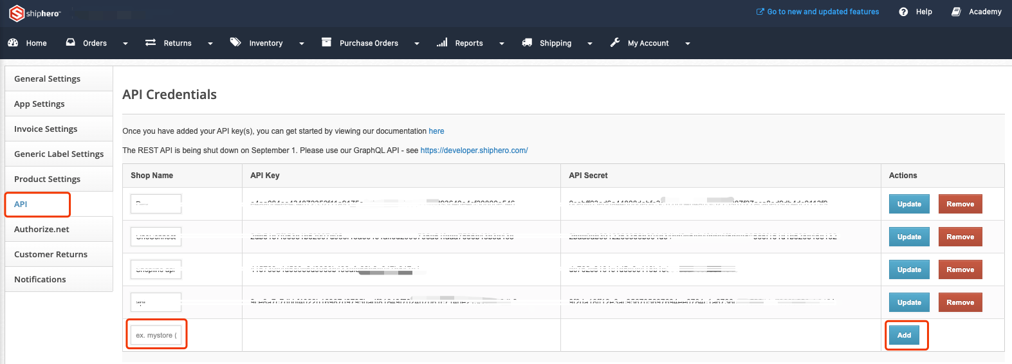This screenshot has height=364, width=1012.
Task: Select App Settings in sidebar
Action: (59, 104)
